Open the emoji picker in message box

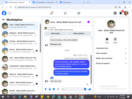85,89
